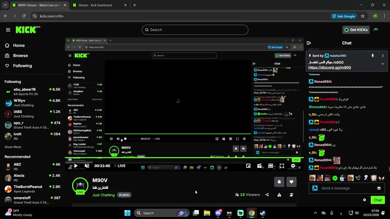Open Chrome tab search dropdown
The width and height of the screenshot is (390, 219).
click(5, 5)
